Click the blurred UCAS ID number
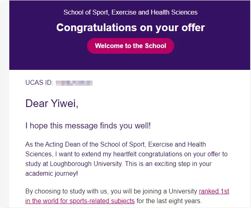This screenshot has width=251, height=208. point(74,83)
